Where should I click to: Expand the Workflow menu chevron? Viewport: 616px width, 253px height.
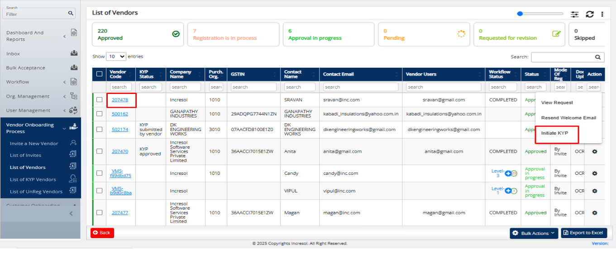click(x=64, y=82)
